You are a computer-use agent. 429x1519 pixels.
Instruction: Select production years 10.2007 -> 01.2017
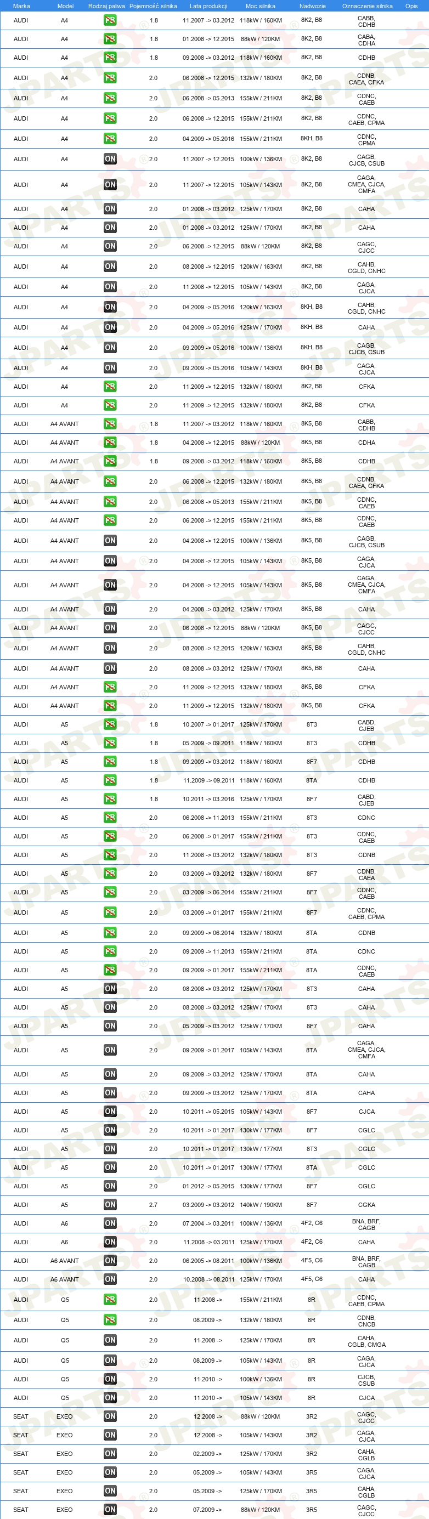208,724
